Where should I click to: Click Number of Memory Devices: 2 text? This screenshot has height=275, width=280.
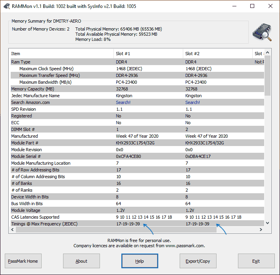(x=40, y=29)
